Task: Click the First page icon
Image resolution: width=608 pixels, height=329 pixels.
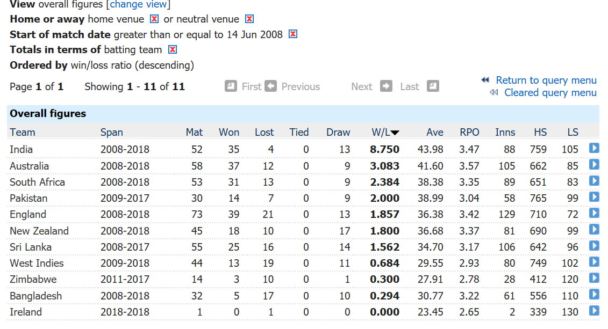Action: [x=231, y=86]
